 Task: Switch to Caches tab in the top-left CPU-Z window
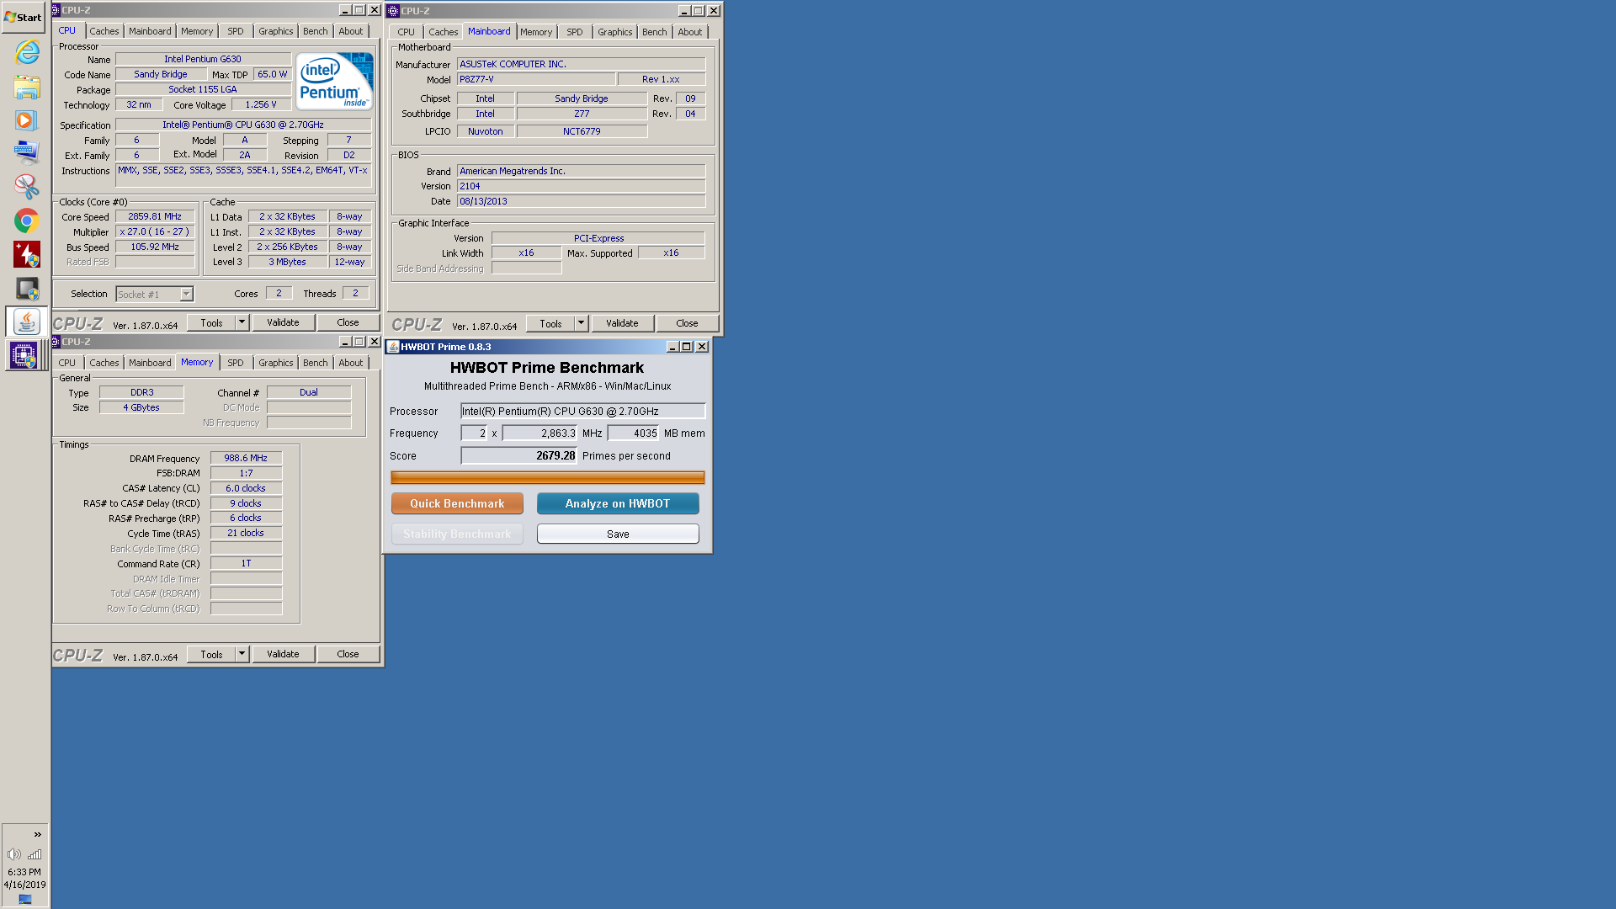(104, 31)
